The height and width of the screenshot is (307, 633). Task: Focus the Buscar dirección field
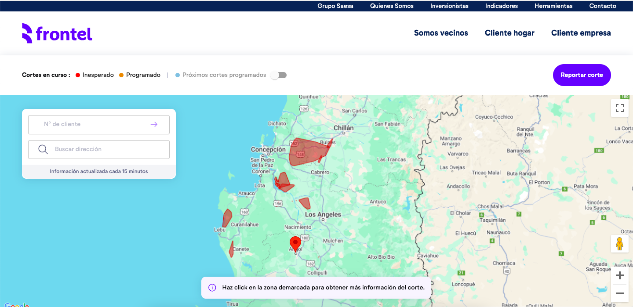(99, 149)
